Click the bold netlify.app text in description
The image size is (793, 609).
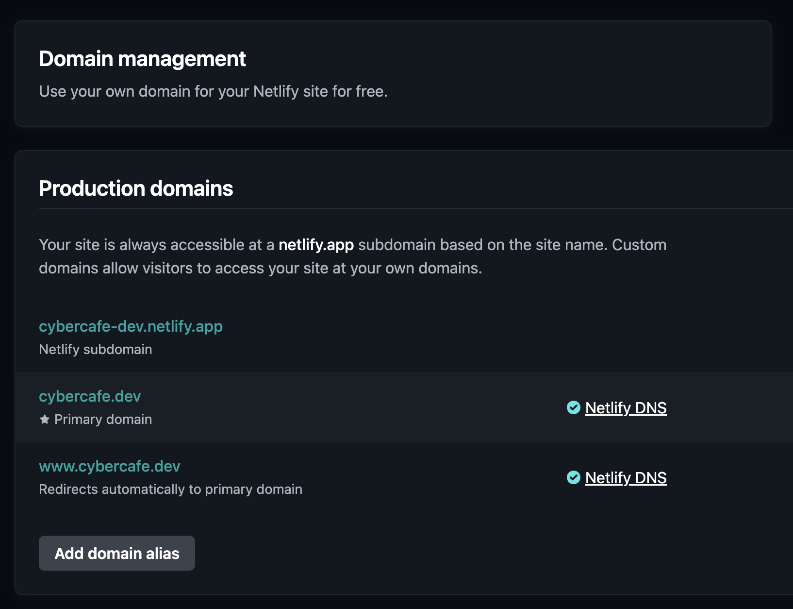click(316, 245)
